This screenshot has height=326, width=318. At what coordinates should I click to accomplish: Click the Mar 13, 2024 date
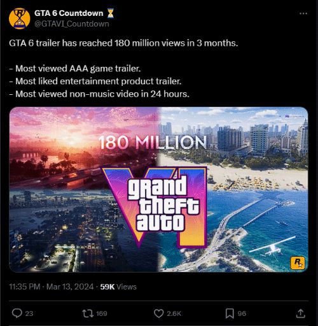(x=70, y=287)
